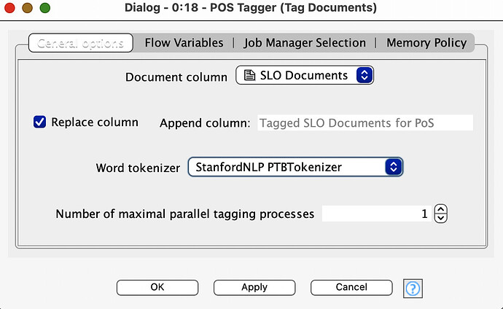Uncheck the Replace column checkbox

coord(40,122)
